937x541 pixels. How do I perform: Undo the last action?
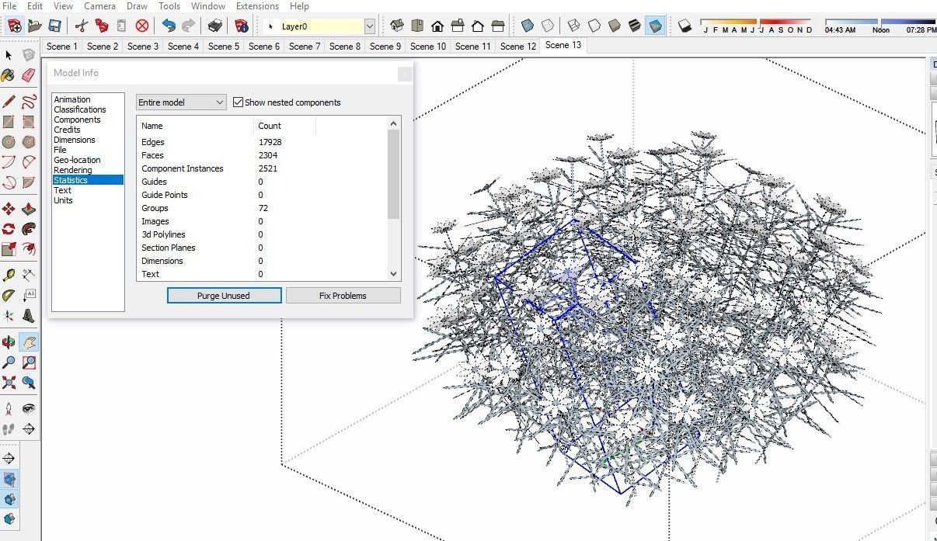[x=168, y=26]
